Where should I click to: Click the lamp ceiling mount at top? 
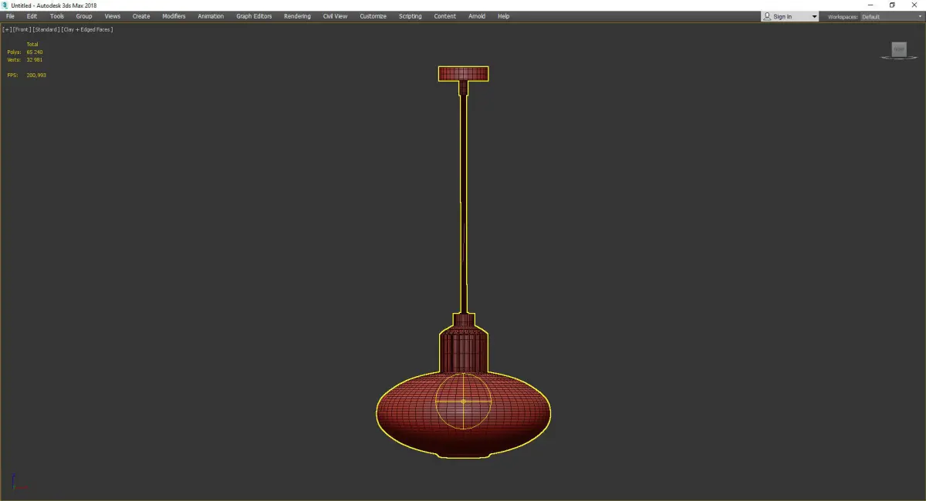click(463, 74)
